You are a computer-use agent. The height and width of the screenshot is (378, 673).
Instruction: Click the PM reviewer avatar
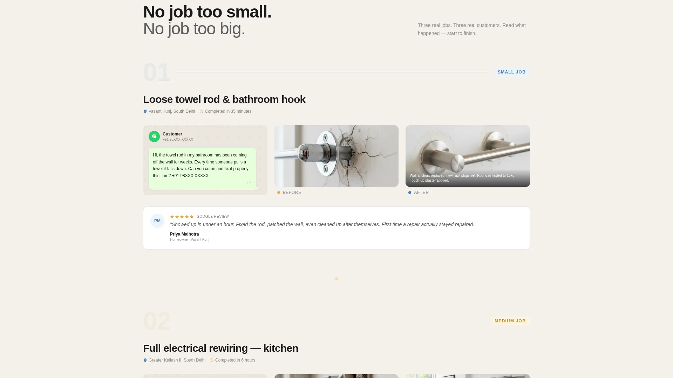157,221
